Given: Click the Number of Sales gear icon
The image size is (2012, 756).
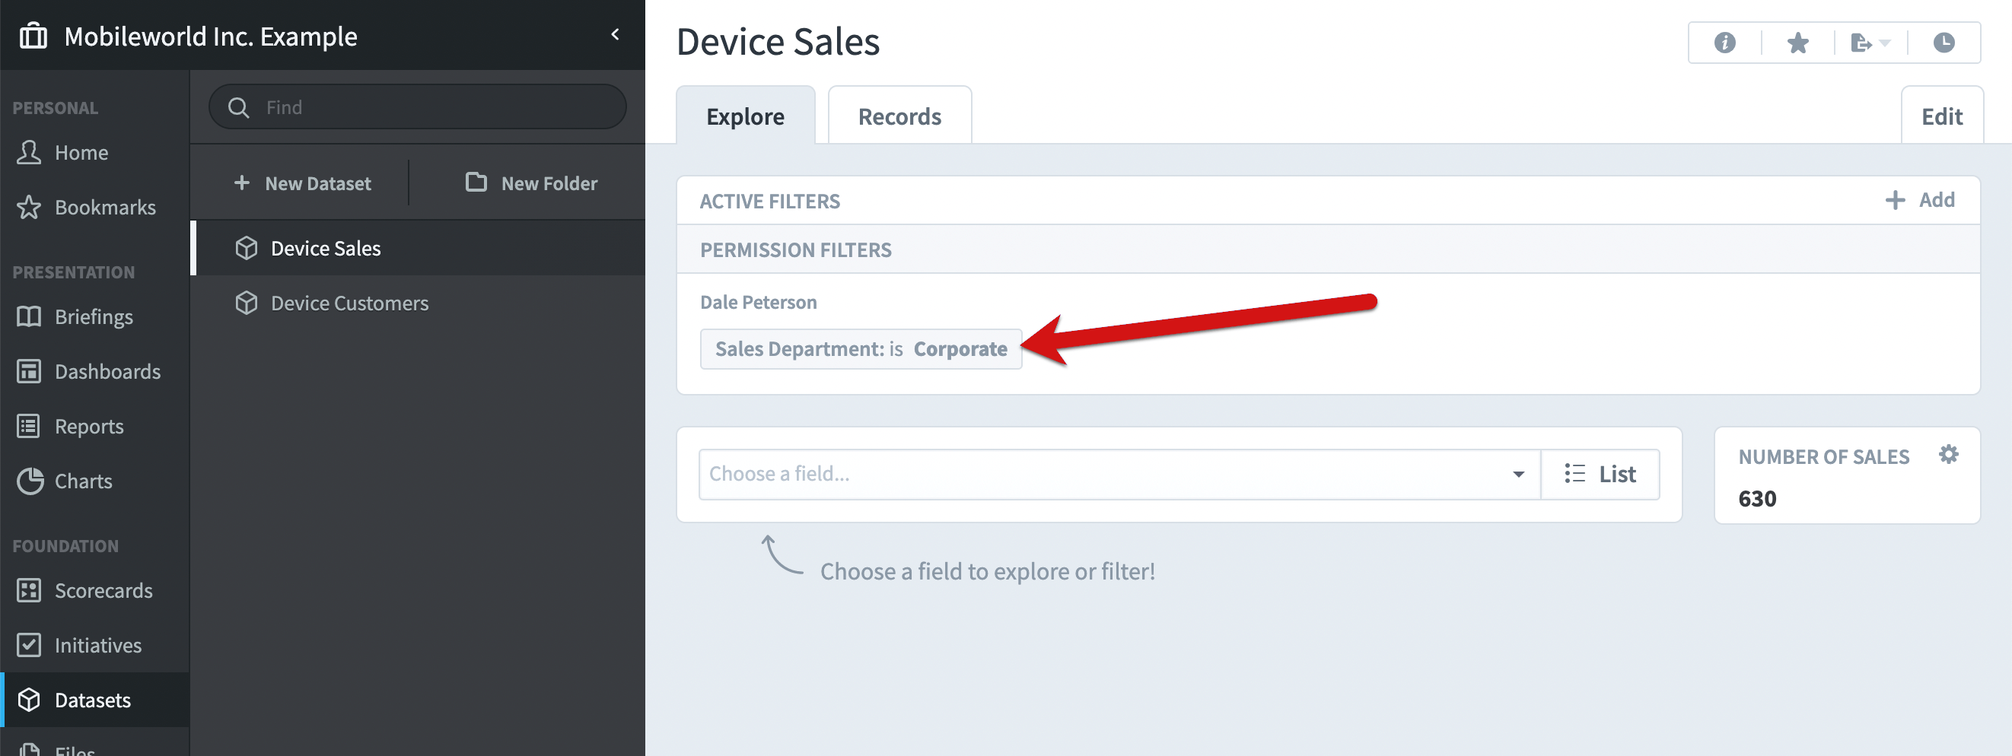Looking at the screenshot, I should (1948, 454).
